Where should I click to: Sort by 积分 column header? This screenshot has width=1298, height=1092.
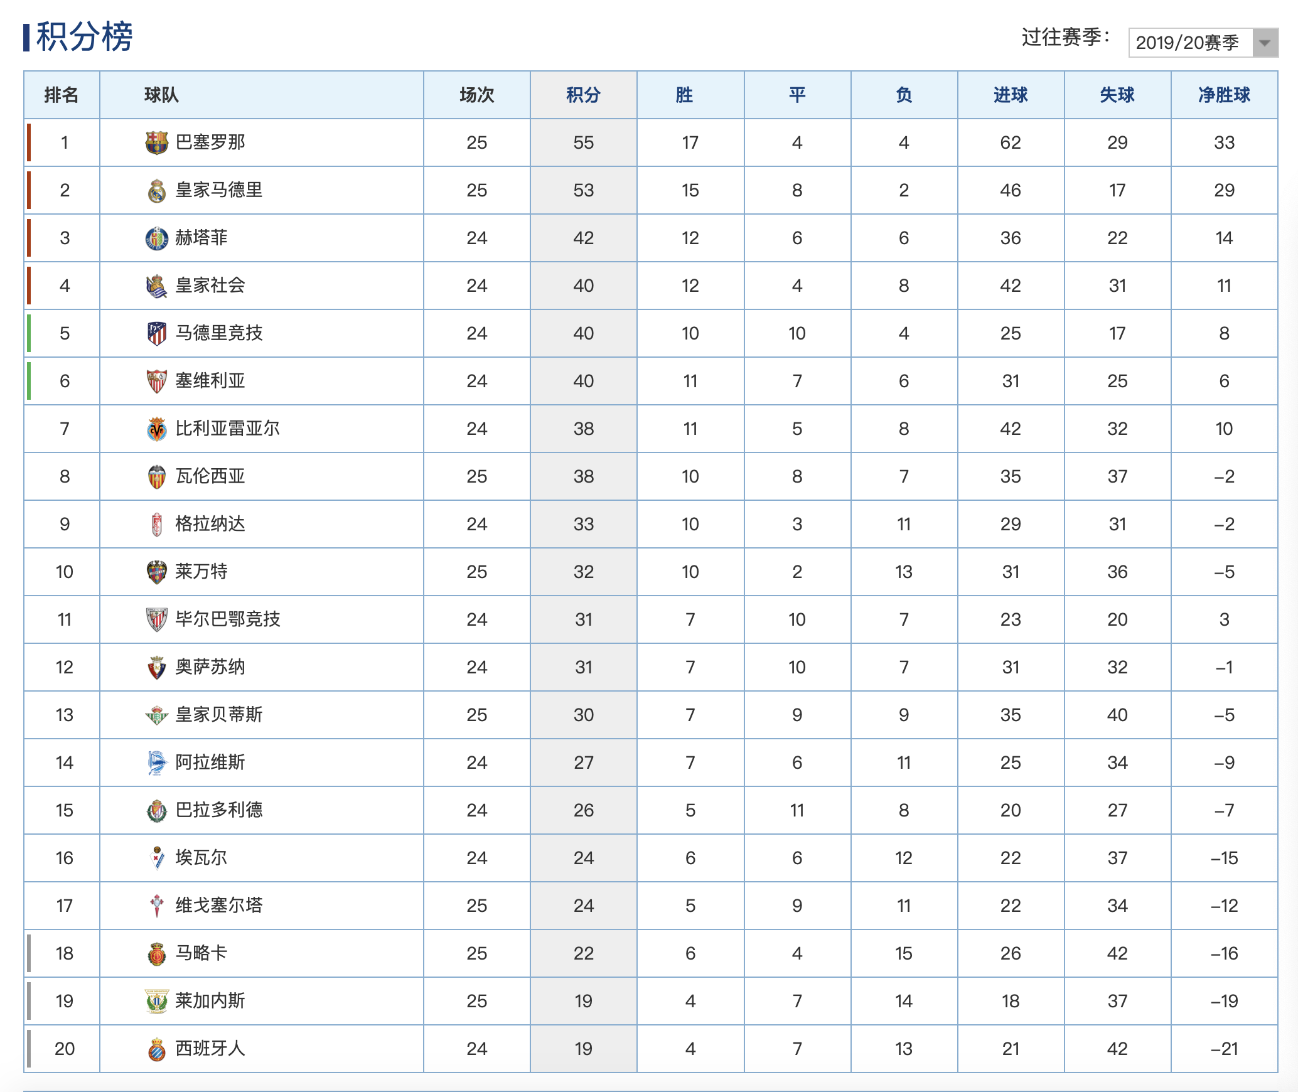pyautogui.click(x=583, y=95)
